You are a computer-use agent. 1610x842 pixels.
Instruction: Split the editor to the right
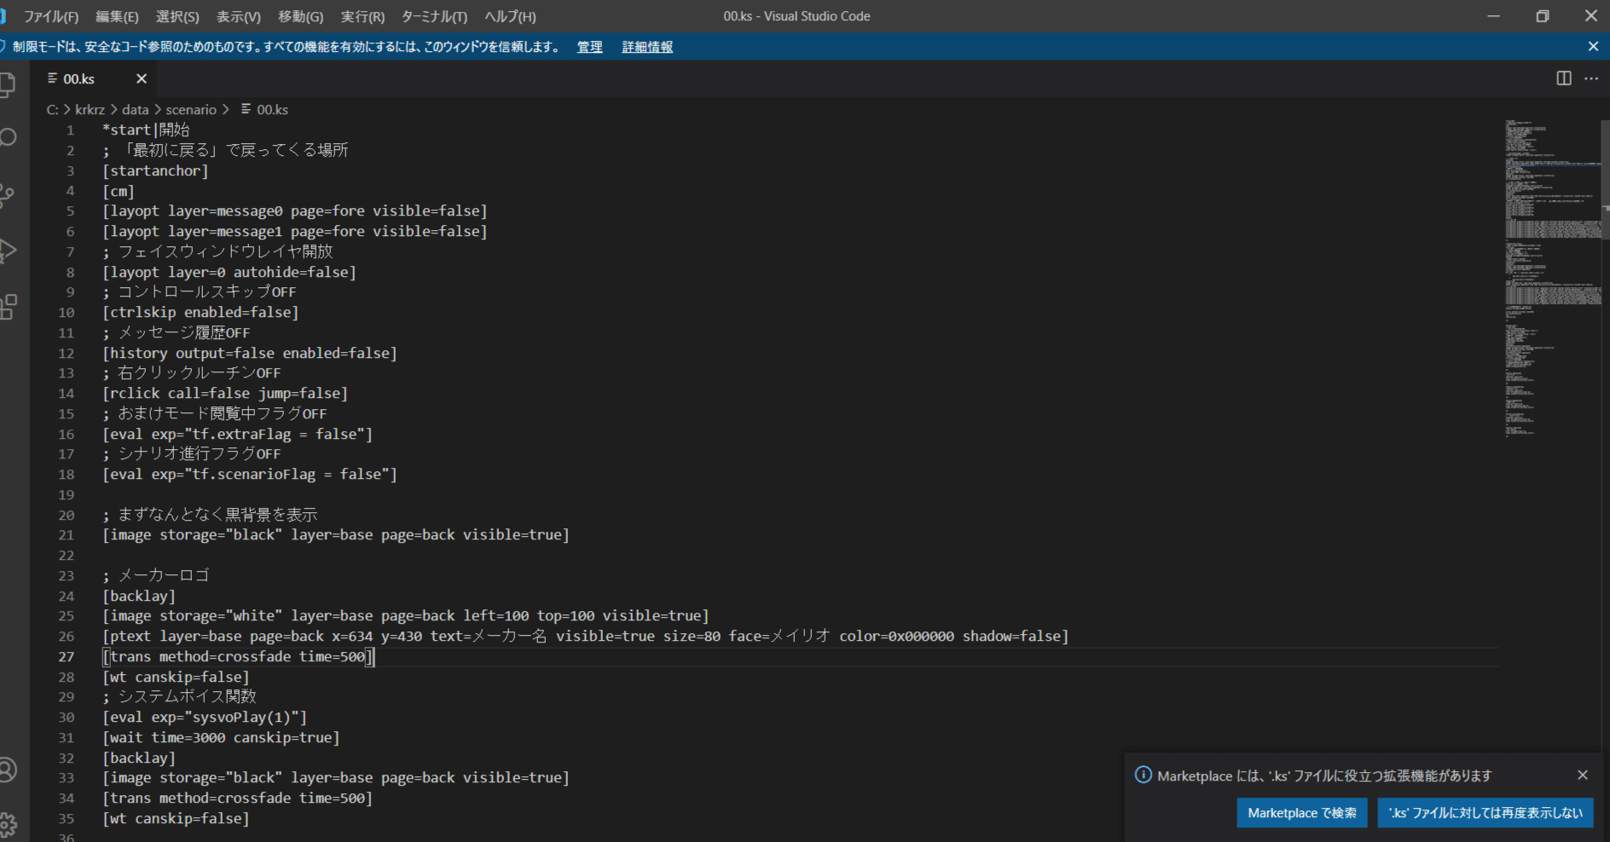click(x=1564, y=78)
